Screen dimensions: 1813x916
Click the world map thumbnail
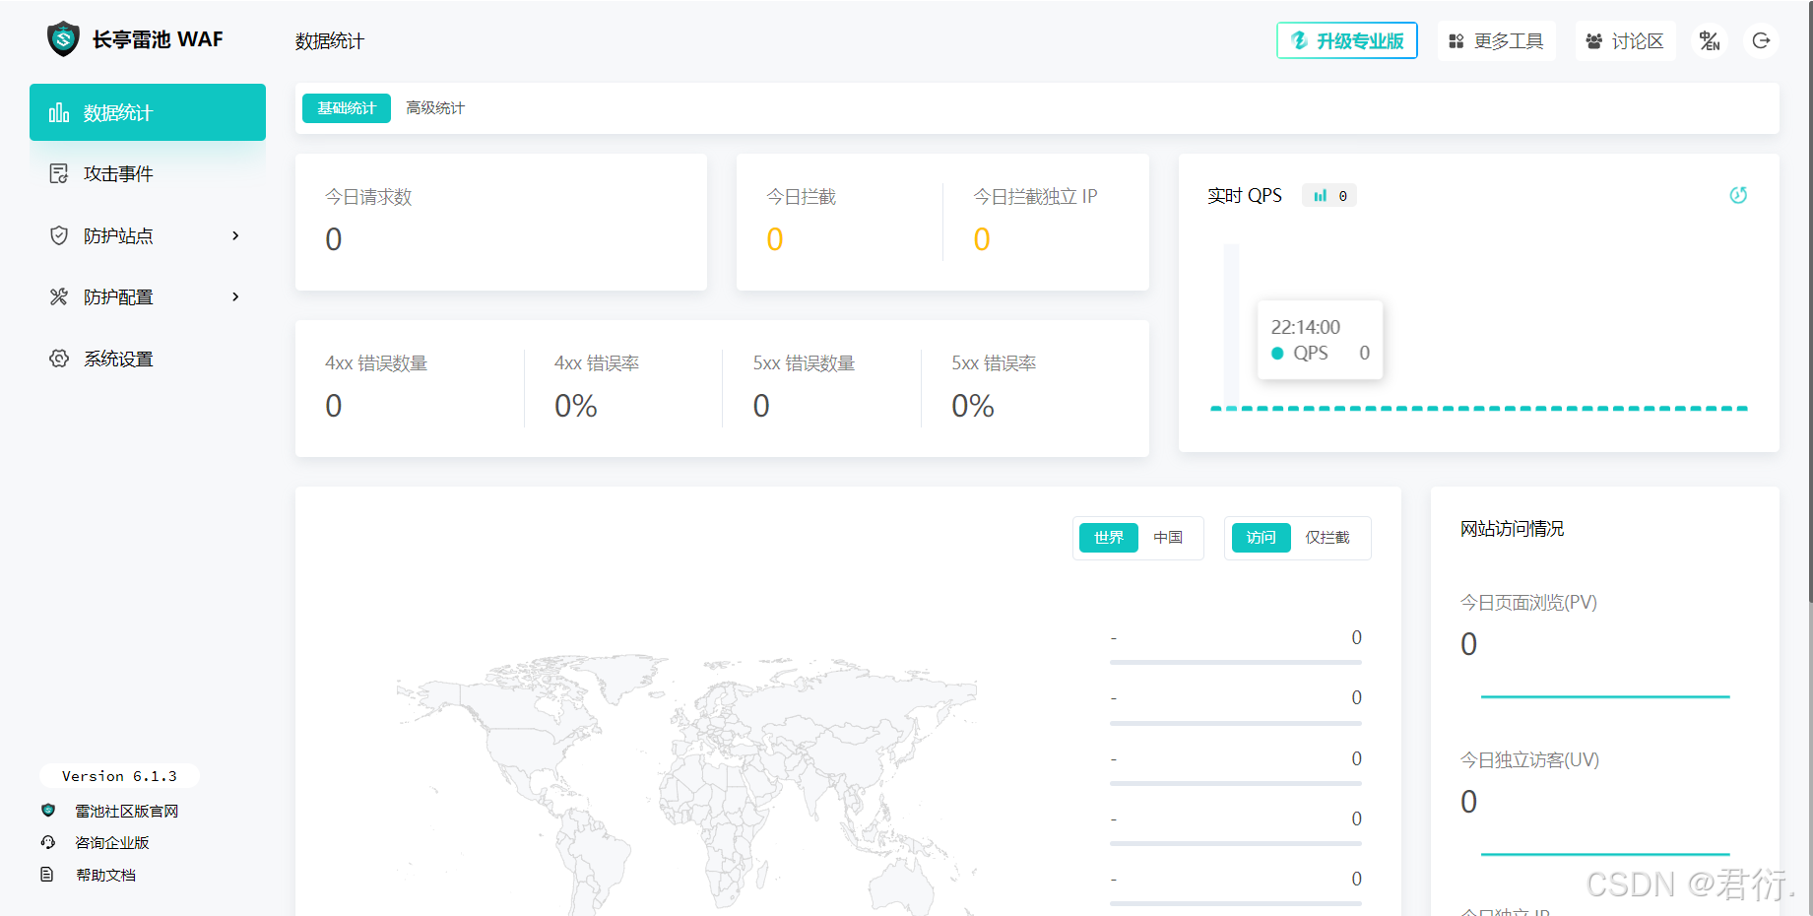[x=686, y=783]
